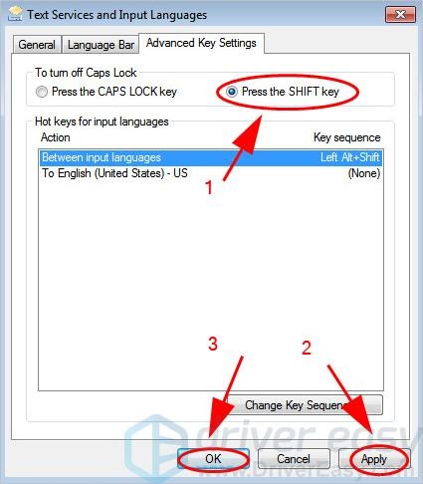Choose Press the SHIFT key option
This screenshot has width=423, height=484.
pos(283,92)
